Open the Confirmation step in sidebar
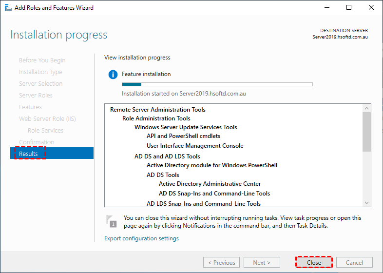 (x=37, y=142)
